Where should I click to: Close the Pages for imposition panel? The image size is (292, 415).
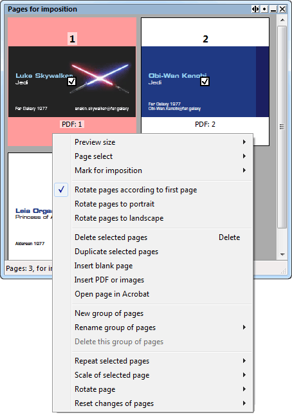click(282, 9)
